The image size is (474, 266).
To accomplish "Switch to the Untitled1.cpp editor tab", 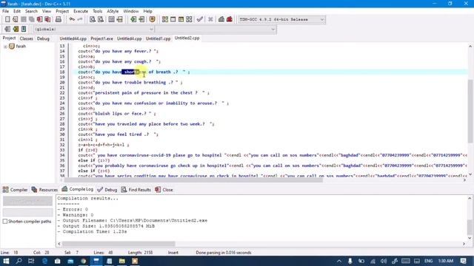I will [x=158, y=38].
